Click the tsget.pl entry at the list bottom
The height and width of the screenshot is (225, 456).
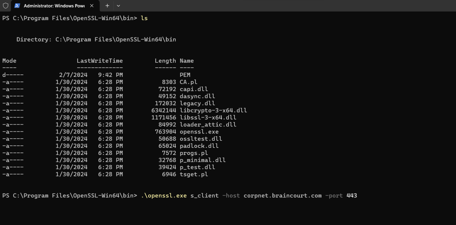(194, 174)
